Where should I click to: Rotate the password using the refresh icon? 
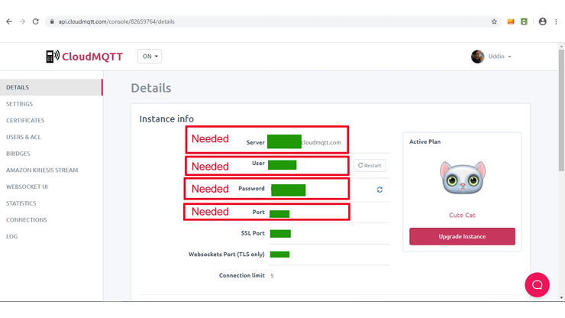[x=379, y=190]
